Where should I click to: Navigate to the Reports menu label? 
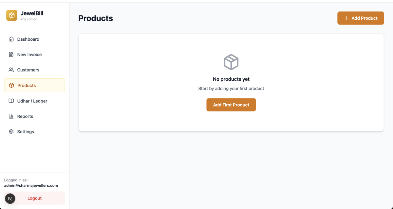point(25,116)
